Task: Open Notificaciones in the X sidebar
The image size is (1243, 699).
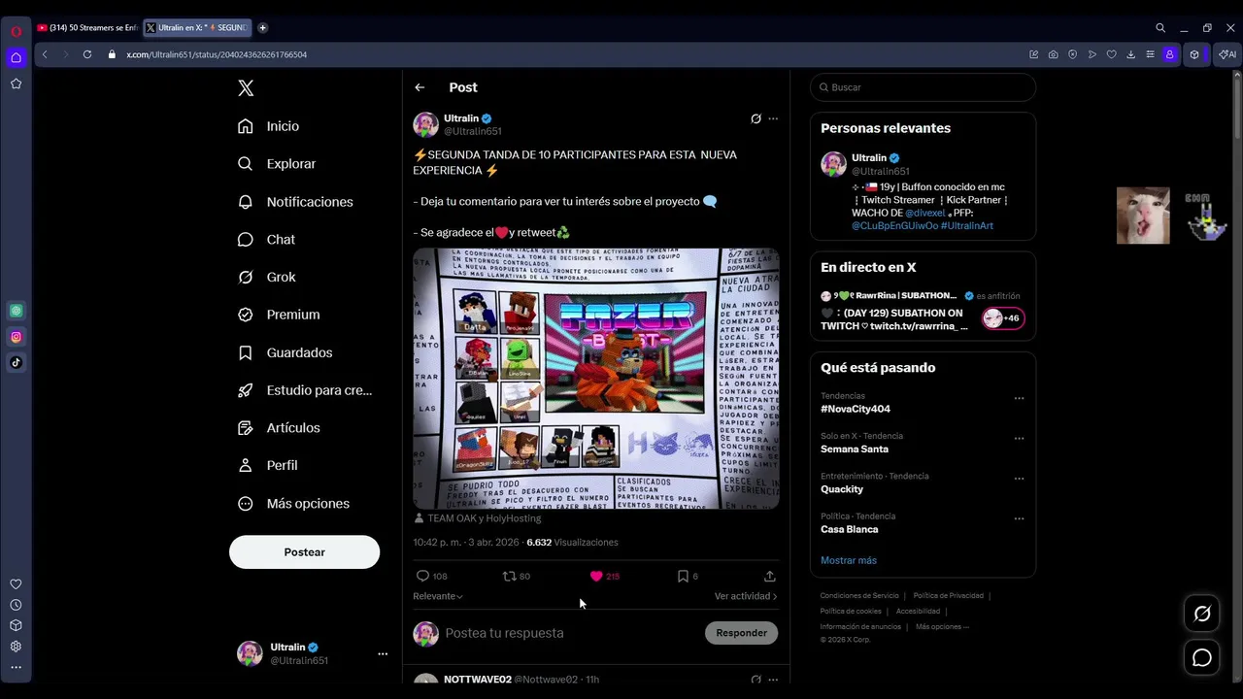Action: pos(295,202)
